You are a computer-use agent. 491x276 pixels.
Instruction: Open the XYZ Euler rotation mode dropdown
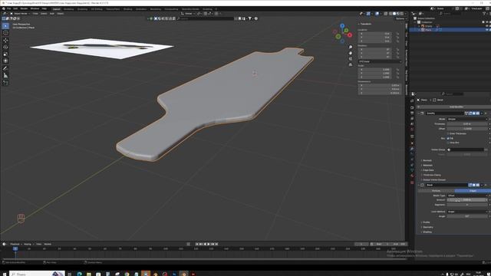point(380,61)
